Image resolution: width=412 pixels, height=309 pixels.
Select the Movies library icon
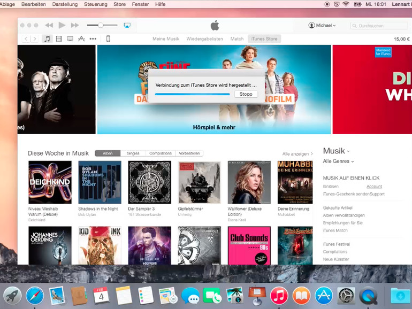[59, 39]
